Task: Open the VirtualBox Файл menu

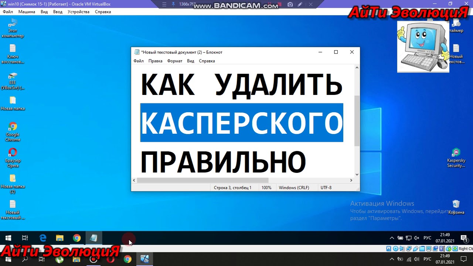Action: [8, 12]
